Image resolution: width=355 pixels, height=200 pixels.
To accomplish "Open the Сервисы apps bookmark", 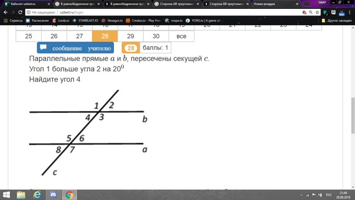I will (x=13, y=20).
